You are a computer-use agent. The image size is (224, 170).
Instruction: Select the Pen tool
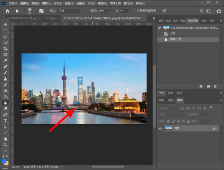[x=5, y=115]
